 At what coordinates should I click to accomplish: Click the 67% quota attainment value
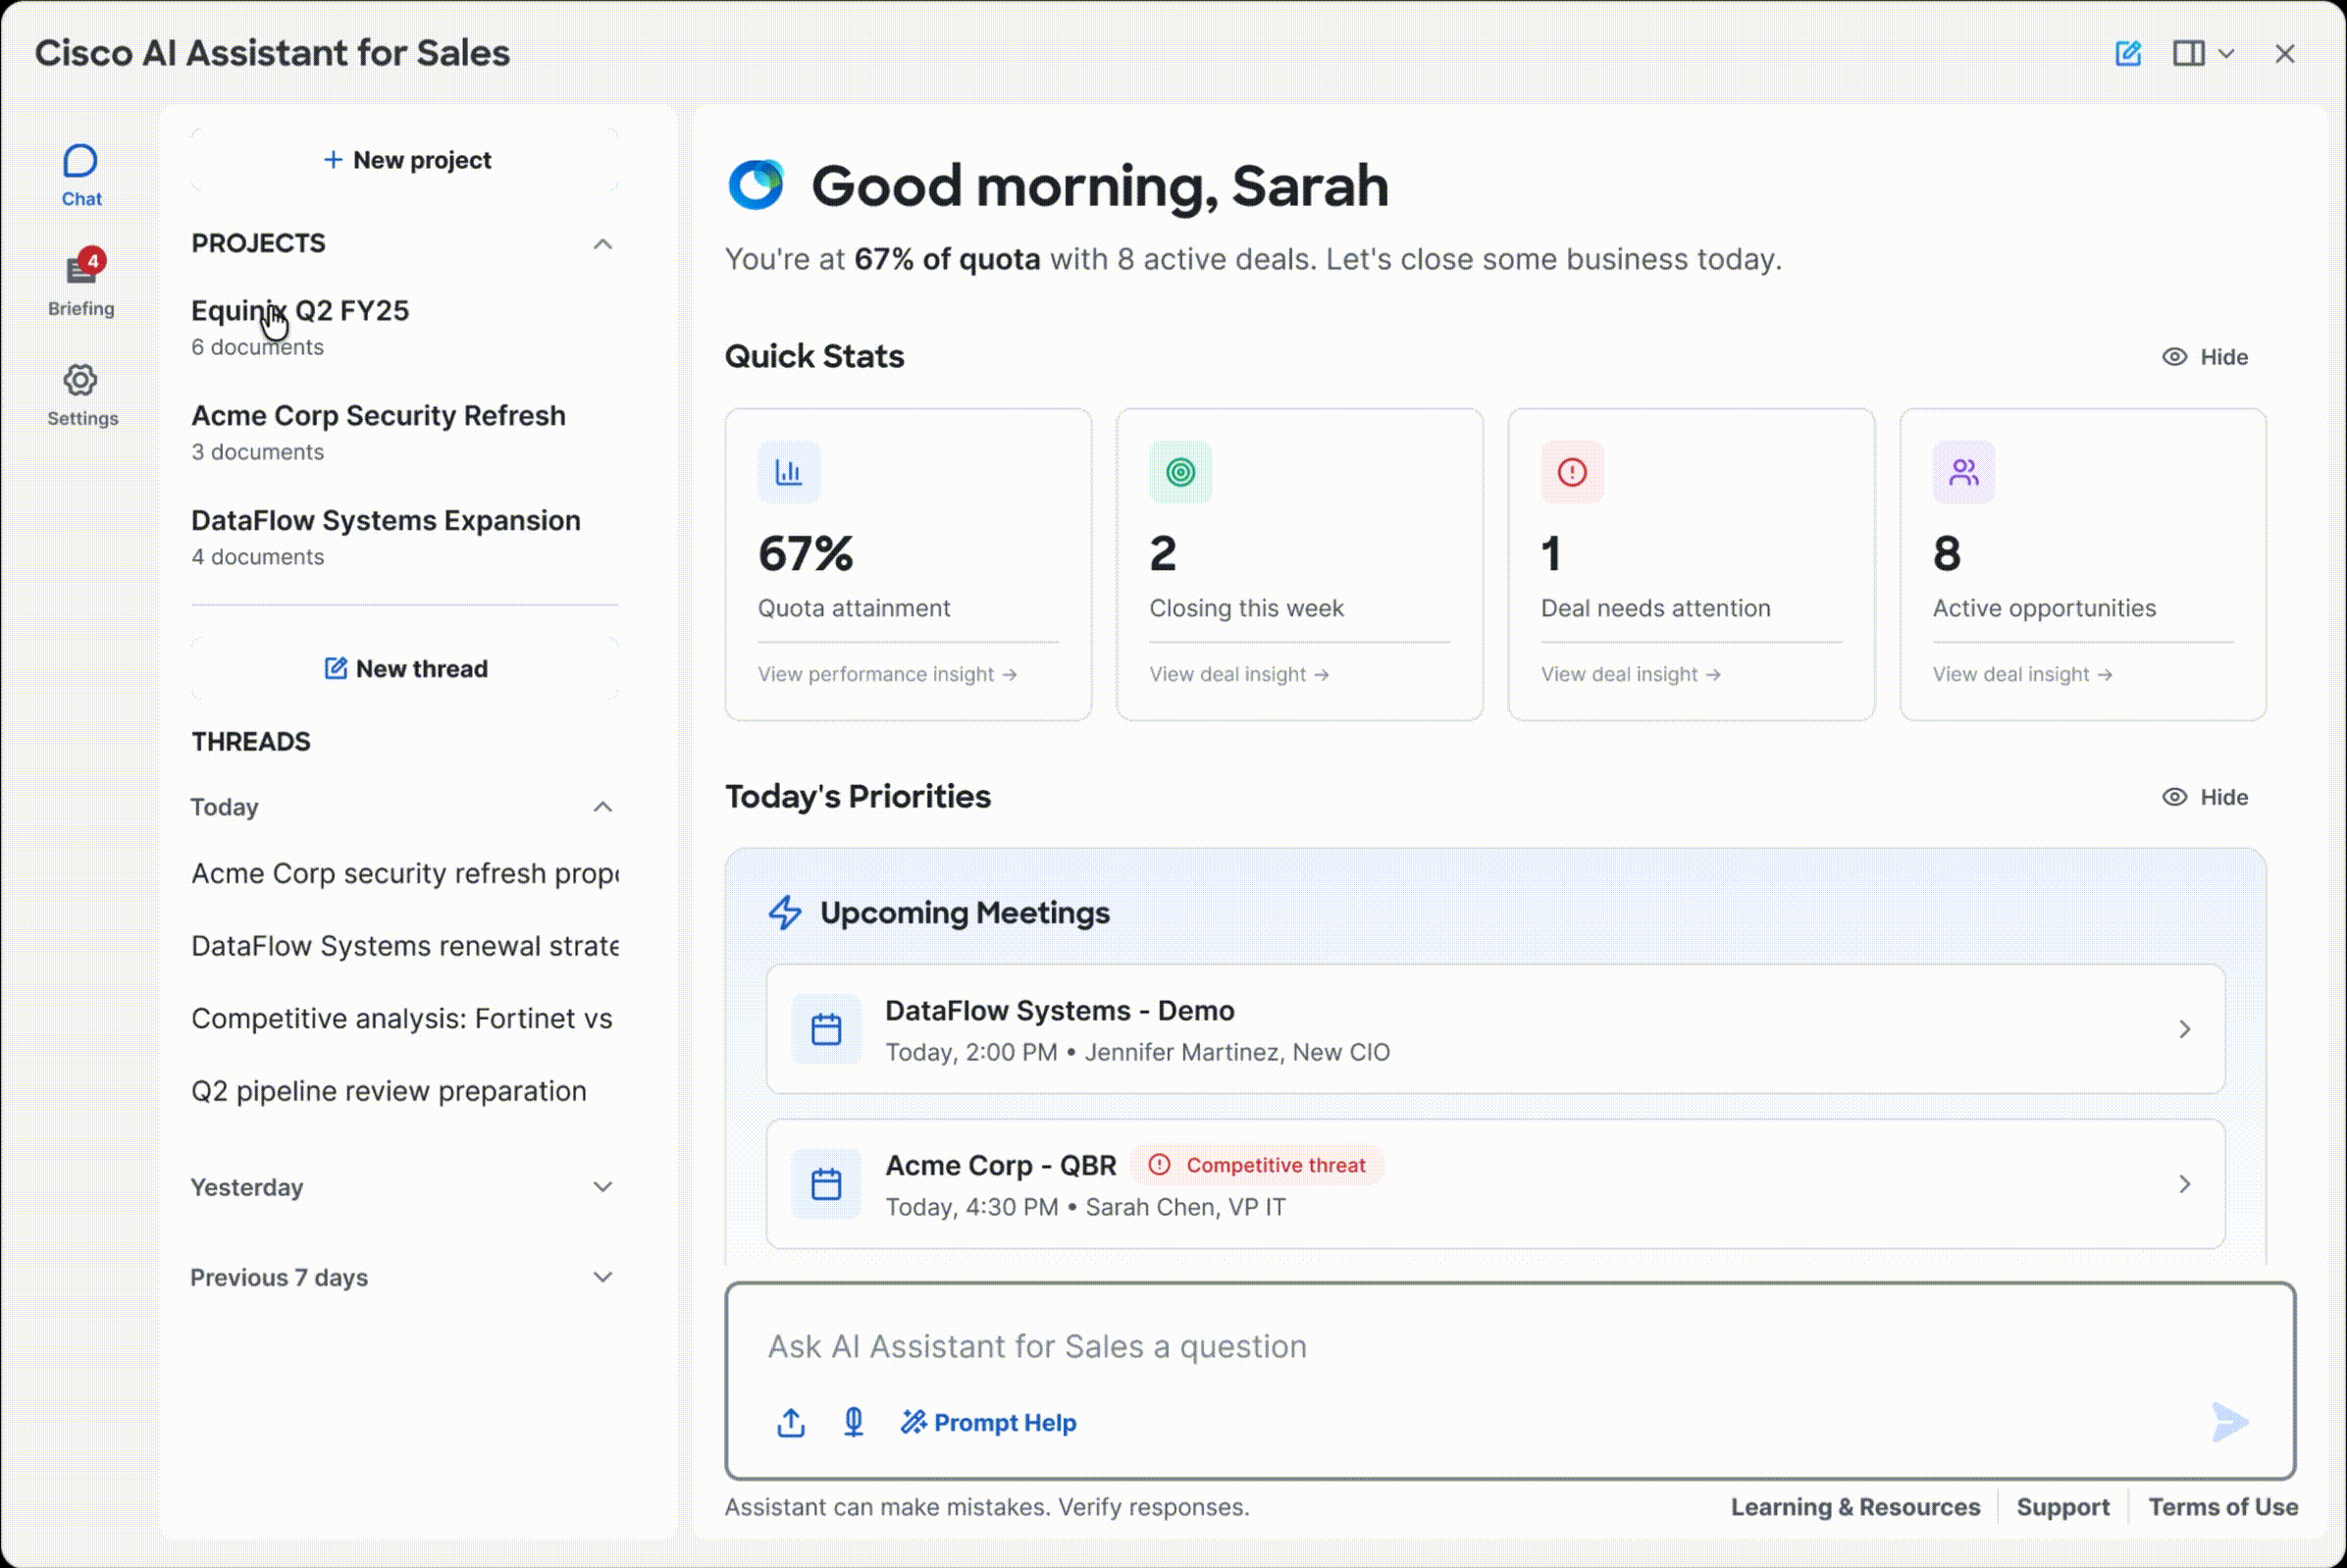[x=806, y=553]
